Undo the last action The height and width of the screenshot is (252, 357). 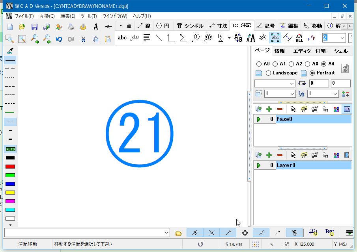[59, 39]
